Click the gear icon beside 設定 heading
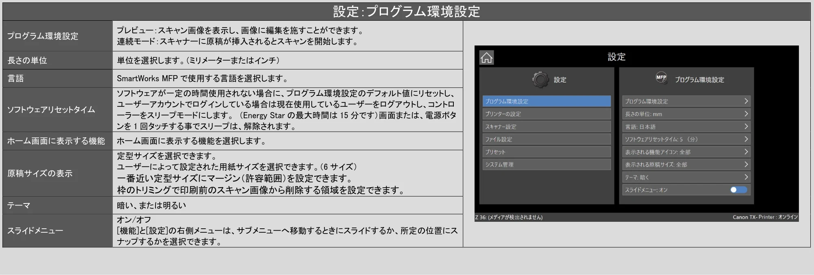This screenshot has width=814, height=275. 540,80
